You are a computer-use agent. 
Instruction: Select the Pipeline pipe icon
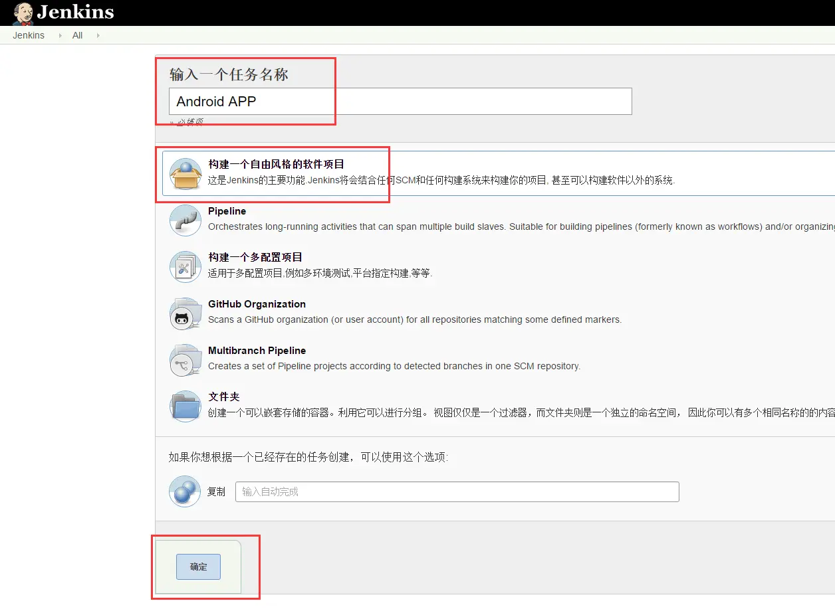tap(185, 220)
